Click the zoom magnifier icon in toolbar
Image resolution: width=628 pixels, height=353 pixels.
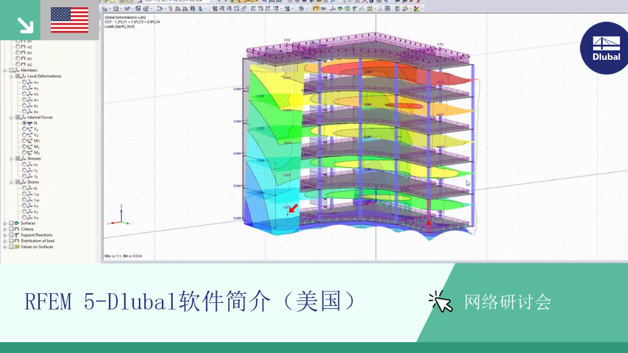click(x=222, y=8)
